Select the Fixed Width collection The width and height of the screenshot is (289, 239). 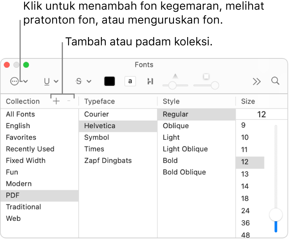coord(40,161)
